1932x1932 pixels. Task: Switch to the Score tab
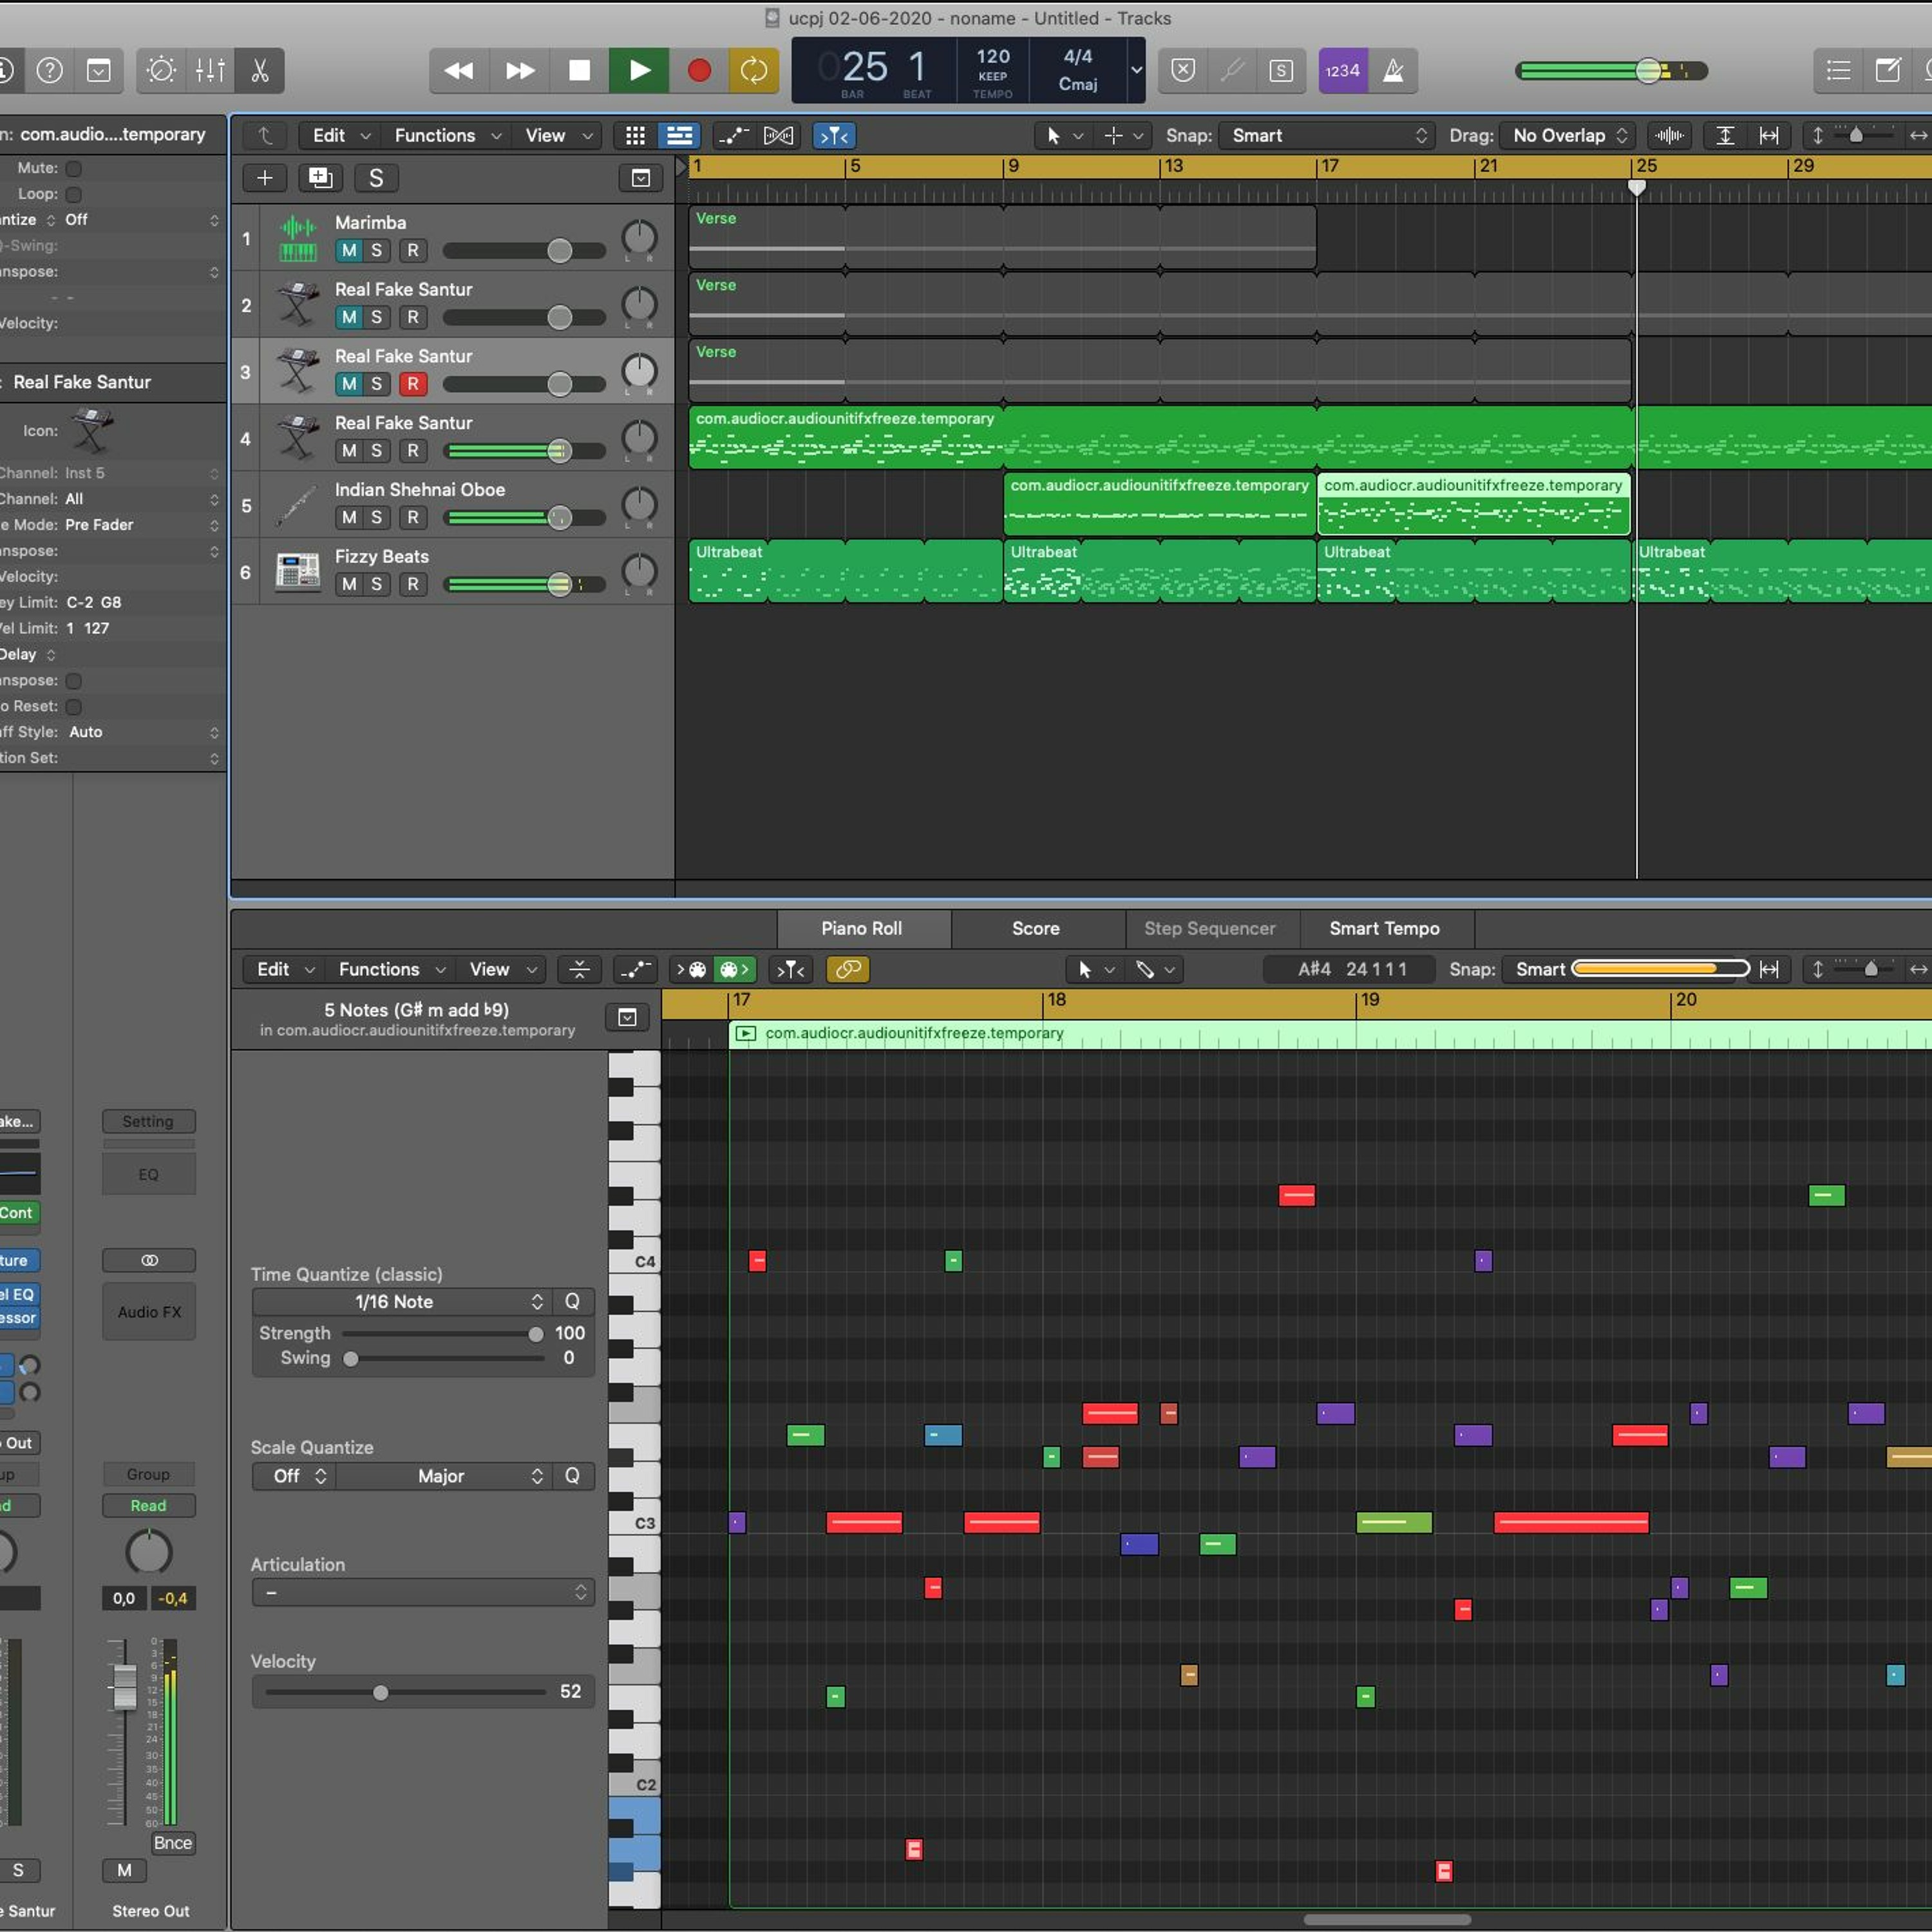coord(1035,928)
